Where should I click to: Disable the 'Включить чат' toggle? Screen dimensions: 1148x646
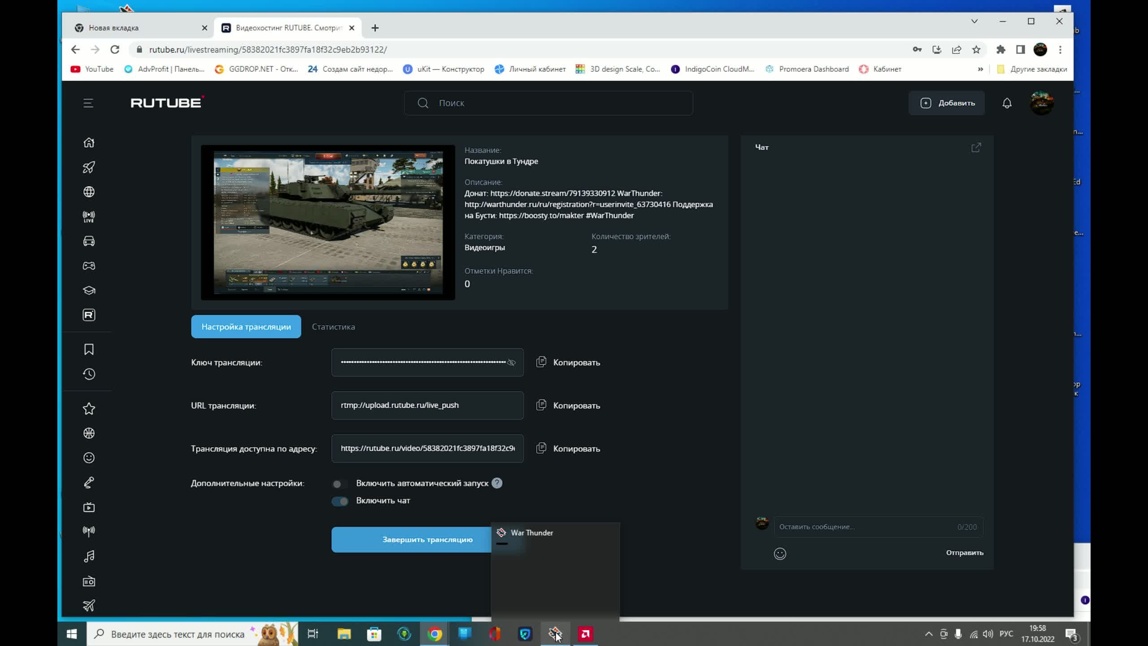click(339, 501)
